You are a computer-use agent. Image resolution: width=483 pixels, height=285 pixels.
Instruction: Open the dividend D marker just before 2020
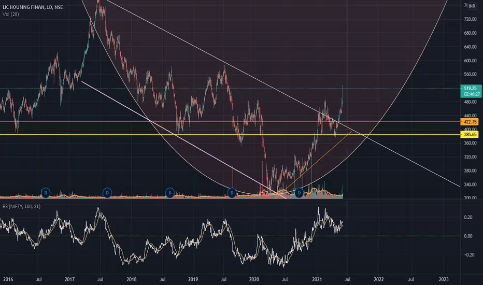(232, 193)
